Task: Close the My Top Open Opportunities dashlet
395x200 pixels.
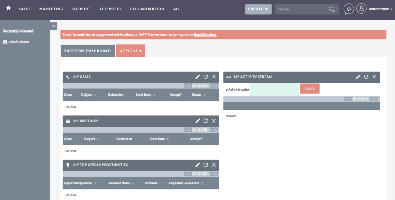Action: (x=214, y=165)
